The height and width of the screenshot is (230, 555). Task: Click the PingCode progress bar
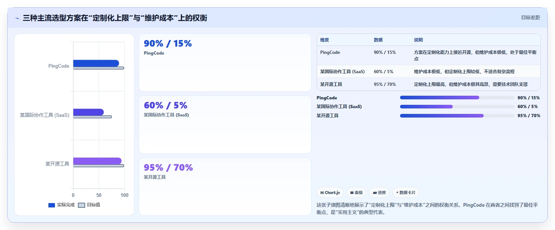[457, 98]
